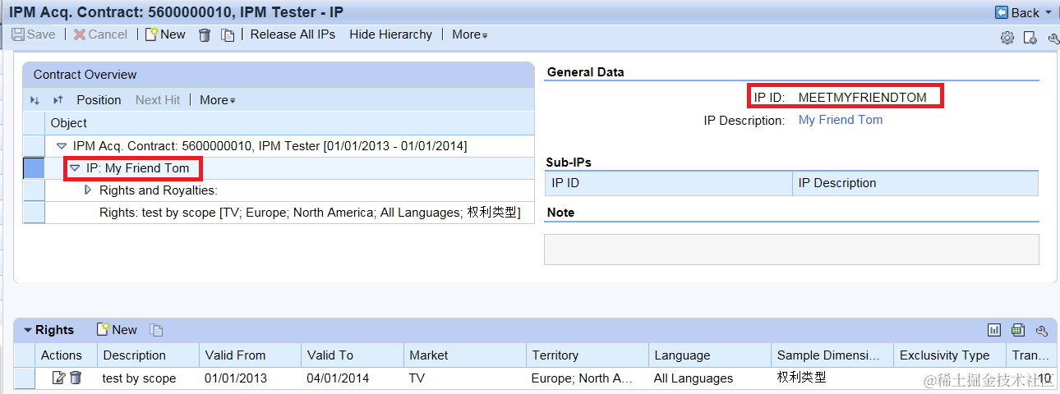Click the Language column header

(x=709, y=355)
